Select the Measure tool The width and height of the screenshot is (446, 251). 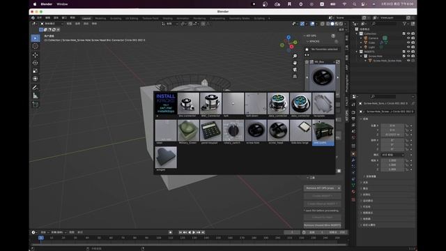(36, 96)
